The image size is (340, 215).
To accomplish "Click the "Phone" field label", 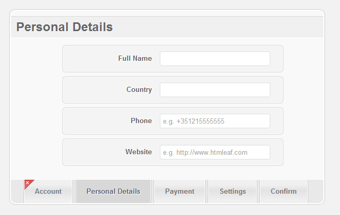I will [141, 120].
